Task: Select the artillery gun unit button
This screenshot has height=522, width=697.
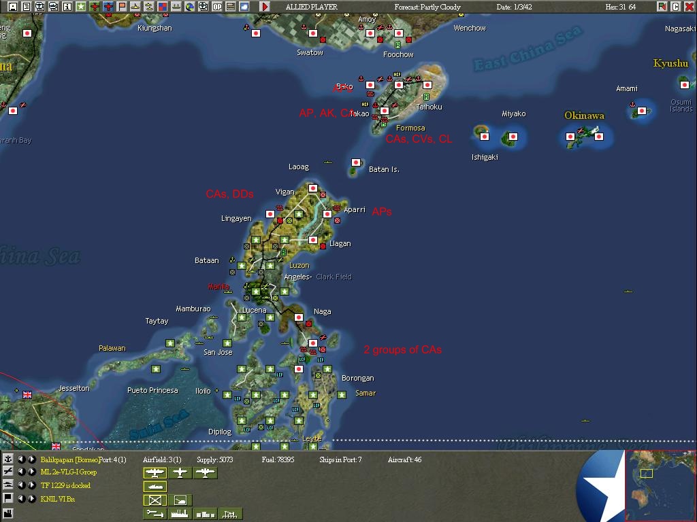Action: click(x=180, y=500)
